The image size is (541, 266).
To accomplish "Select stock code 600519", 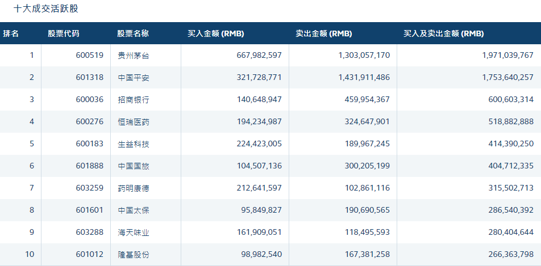I will click(x=90, y=55).
